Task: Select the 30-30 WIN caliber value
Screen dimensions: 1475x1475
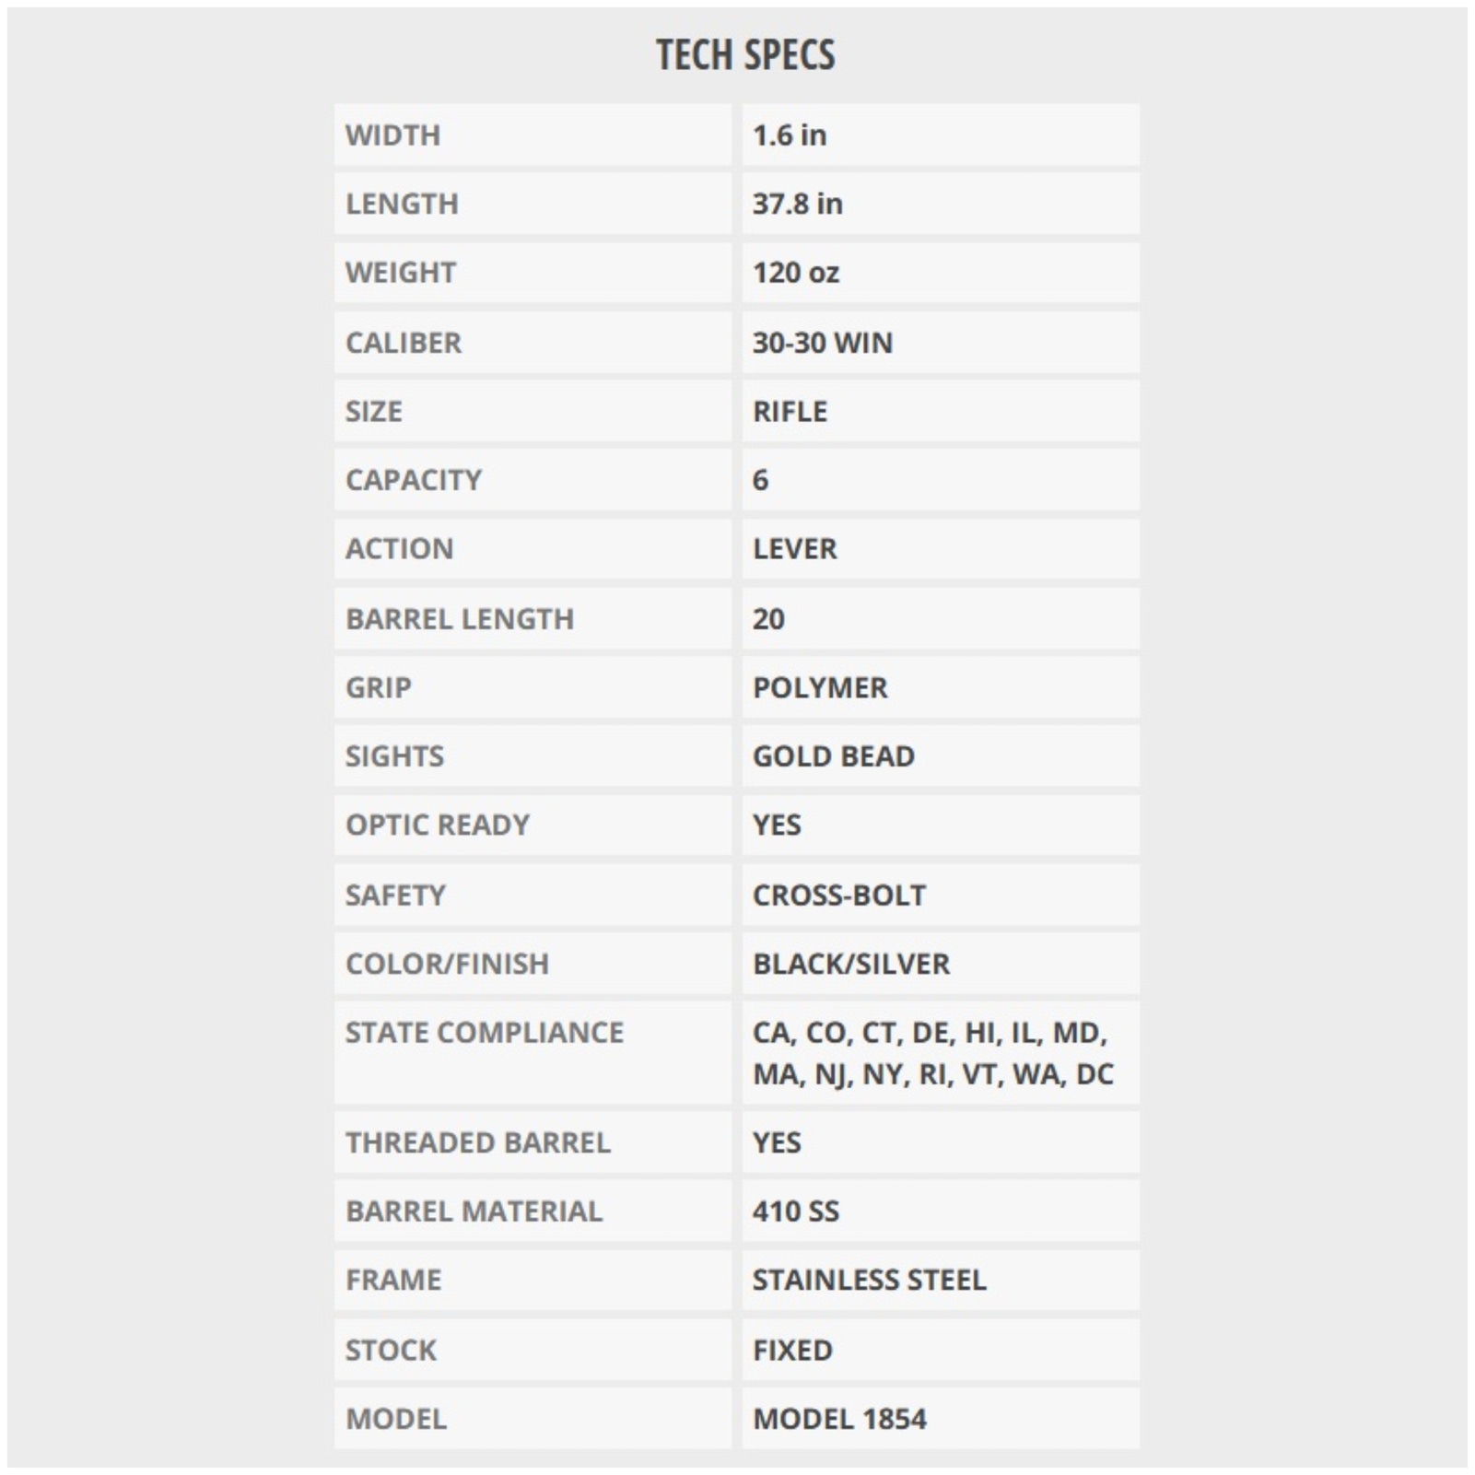Action: (823, 343)
